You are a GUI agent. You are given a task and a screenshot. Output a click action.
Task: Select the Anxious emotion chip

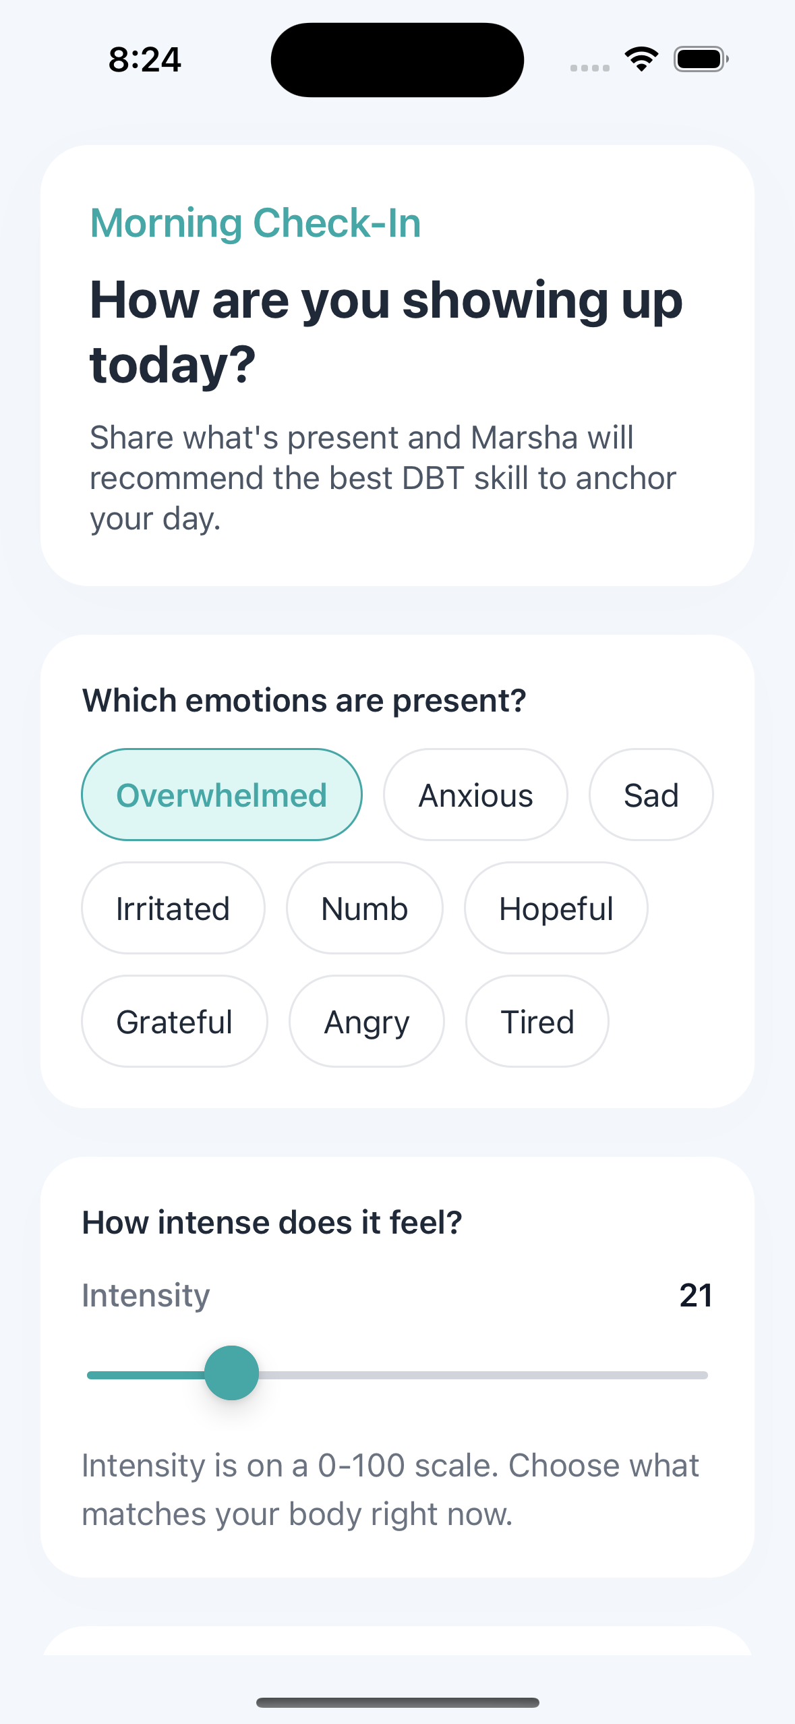pos(475,795)
